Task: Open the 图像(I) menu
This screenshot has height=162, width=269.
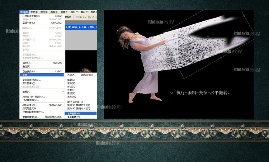Action: (34, 12)
